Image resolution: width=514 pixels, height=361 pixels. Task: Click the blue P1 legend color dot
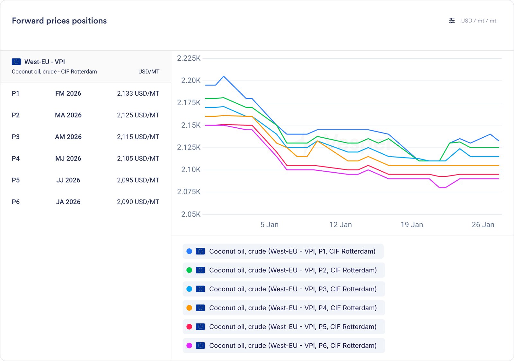point(189,251)
